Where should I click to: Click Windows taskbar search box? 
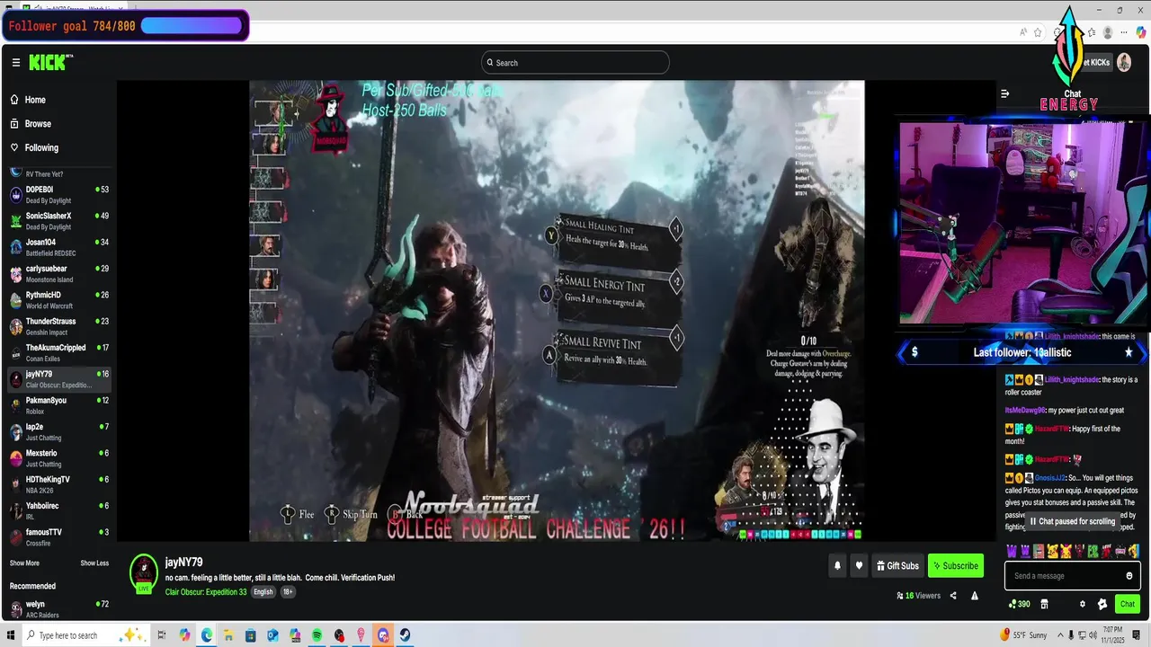click(86, 635)
